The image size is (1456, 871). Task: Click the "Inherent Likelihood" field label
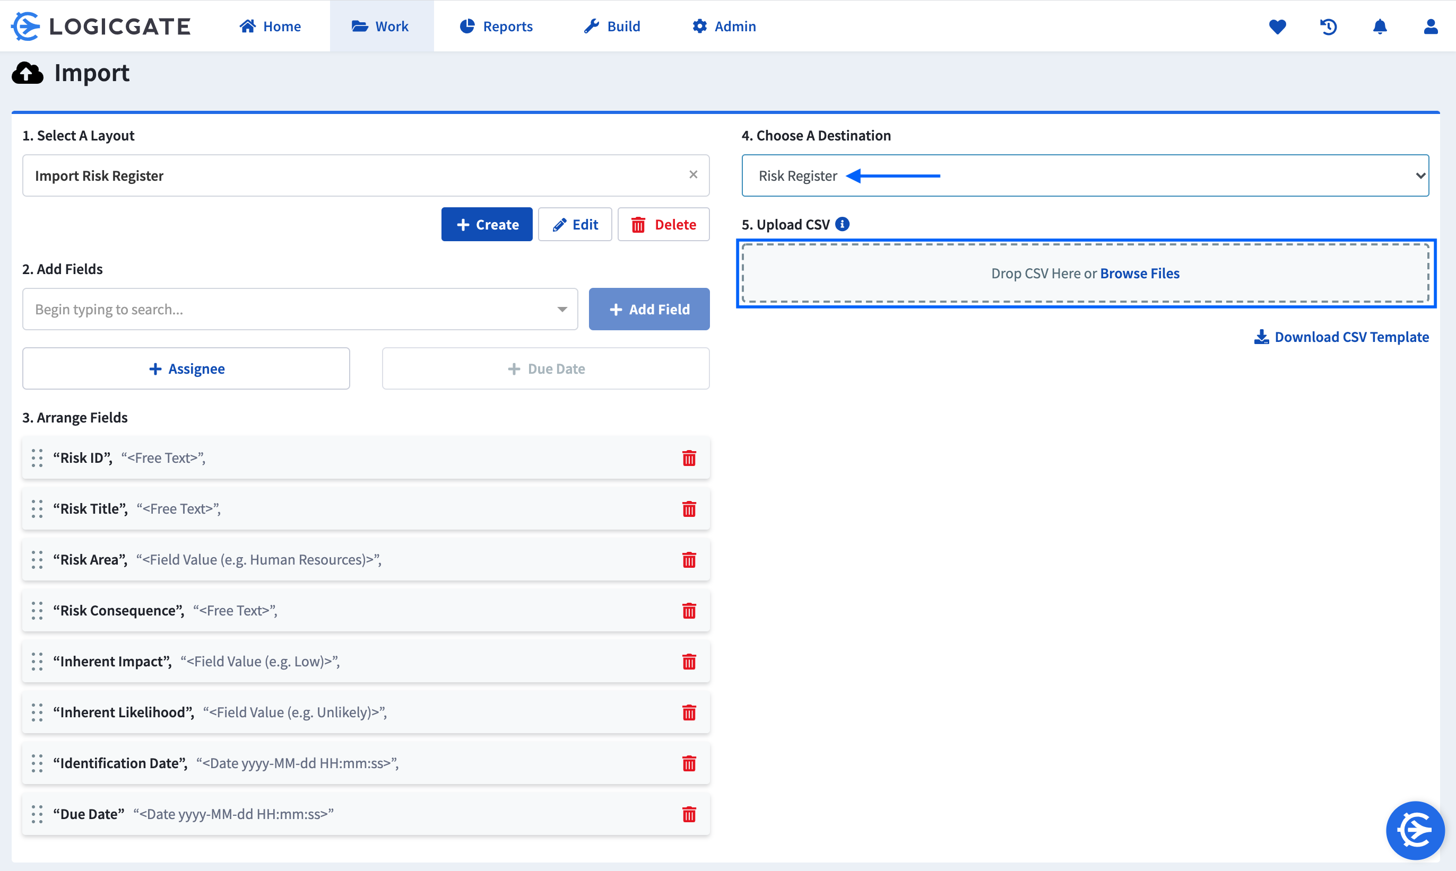(x=123, y=712)
